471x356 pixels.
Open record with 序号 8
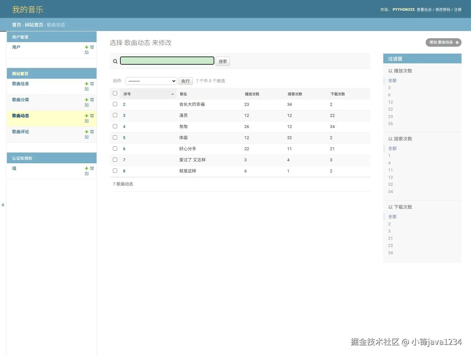[124, 171]
